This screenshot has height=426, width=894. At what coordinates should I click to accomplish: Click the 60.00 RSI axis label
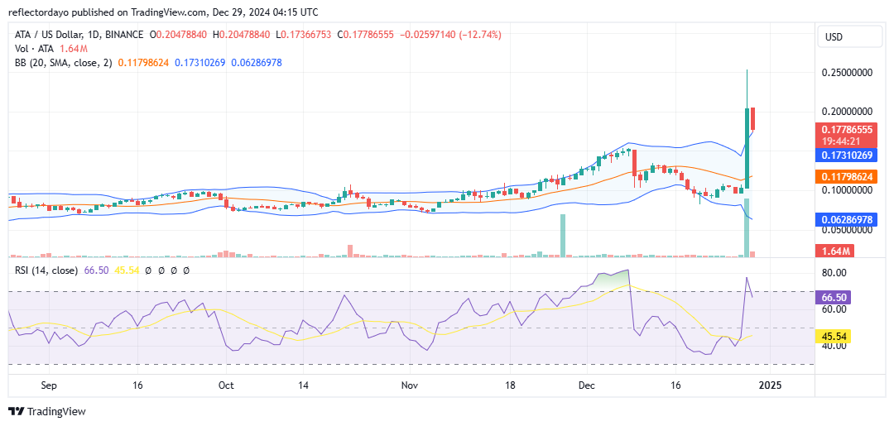pyautogui.click(x=833, y=309)
